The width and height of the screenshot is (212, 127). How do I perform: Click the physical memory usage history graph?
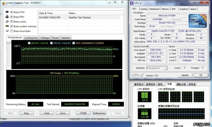coord(182,114)
